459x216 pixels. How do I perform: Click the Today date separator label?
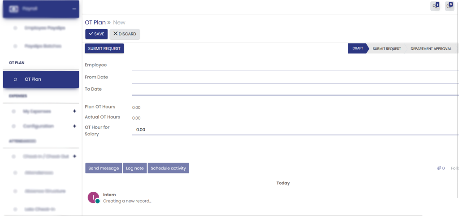283,183
